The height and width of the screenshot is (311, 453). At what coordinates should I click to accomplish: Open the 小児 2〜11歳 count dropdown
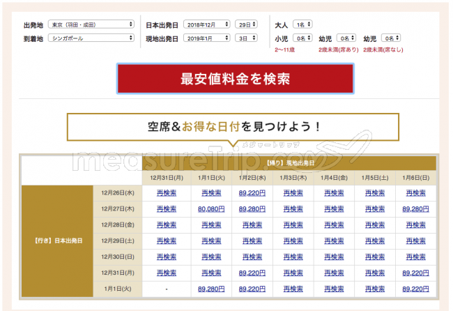302,38
